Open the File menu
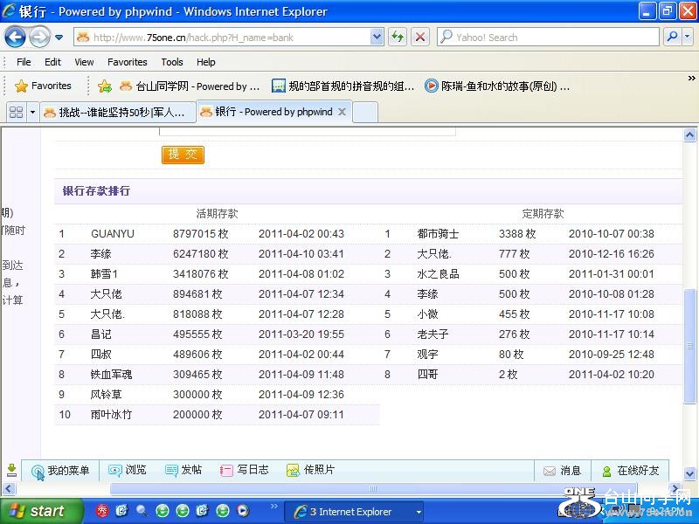Viewport: 699px width, 524px height. pos(24,62)
